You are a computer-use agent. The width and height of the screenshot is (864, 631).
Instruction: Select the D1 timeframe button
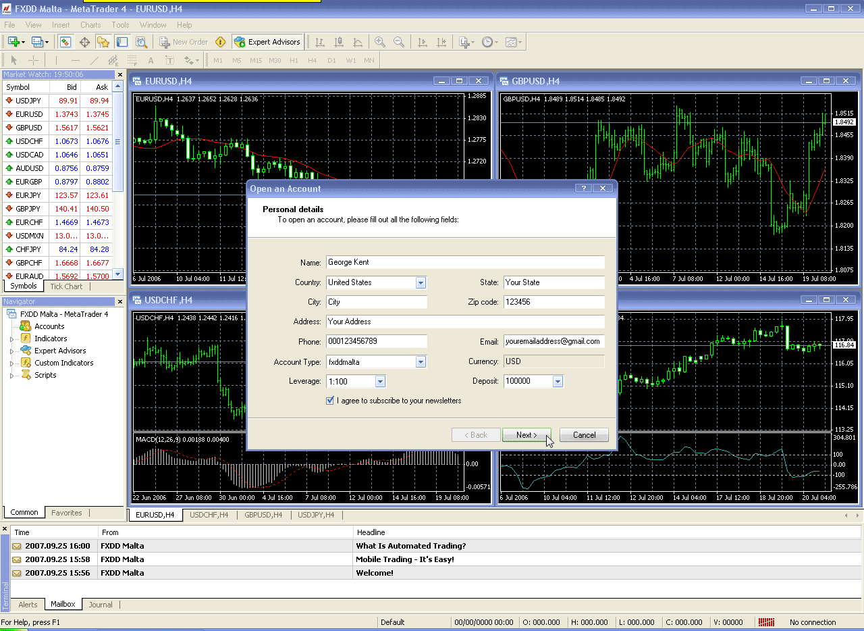331,60
